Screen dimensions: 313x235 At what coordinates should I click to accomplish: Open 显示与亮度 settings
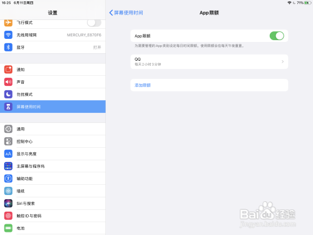click(x=53, y=154)
